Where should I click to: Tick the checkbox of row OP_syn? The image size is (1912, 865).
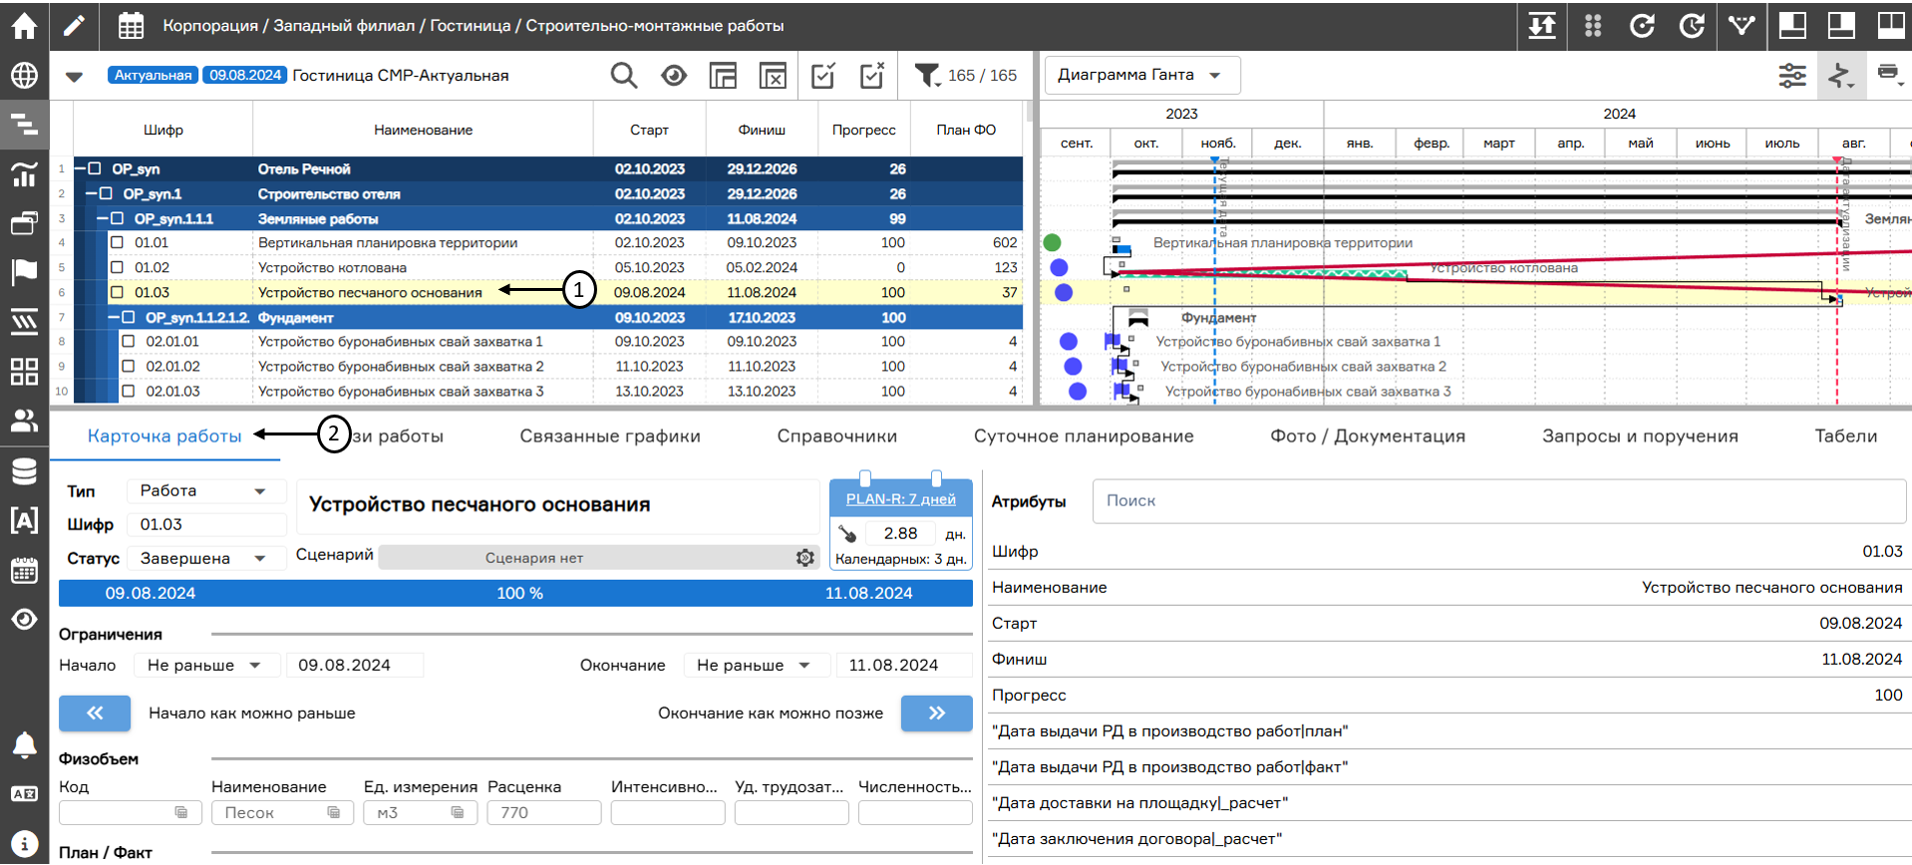click(x=96, y=168)
